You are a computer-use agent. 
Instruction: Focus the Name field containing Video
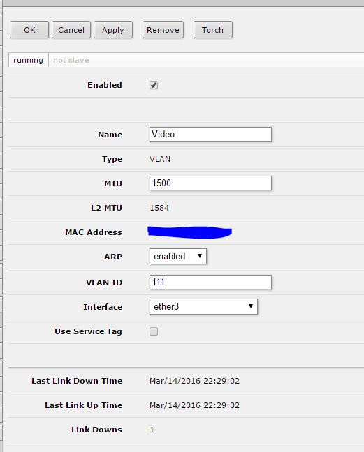click(x=210, y=135)
